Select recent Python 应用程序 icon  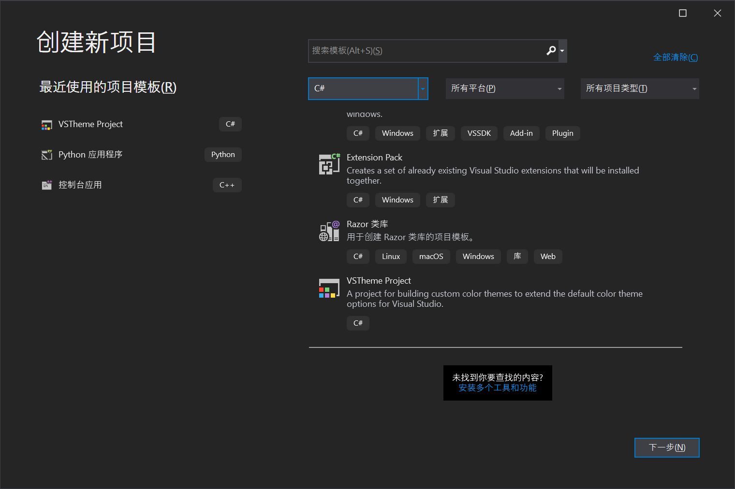click(47, 155)
